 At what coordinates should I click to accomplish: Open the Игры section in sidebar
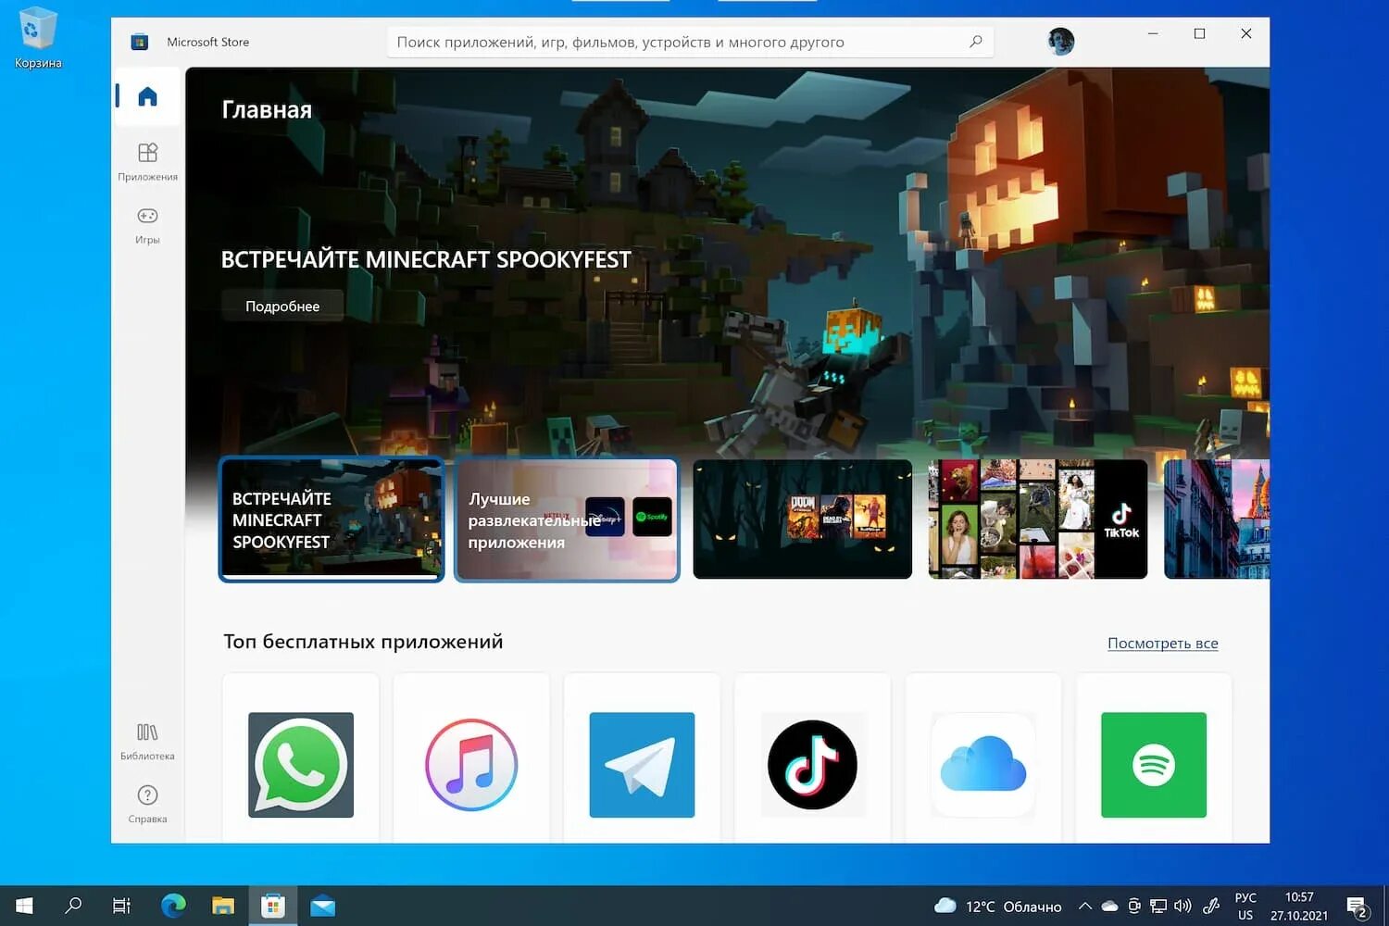click(x=147, y=225)
